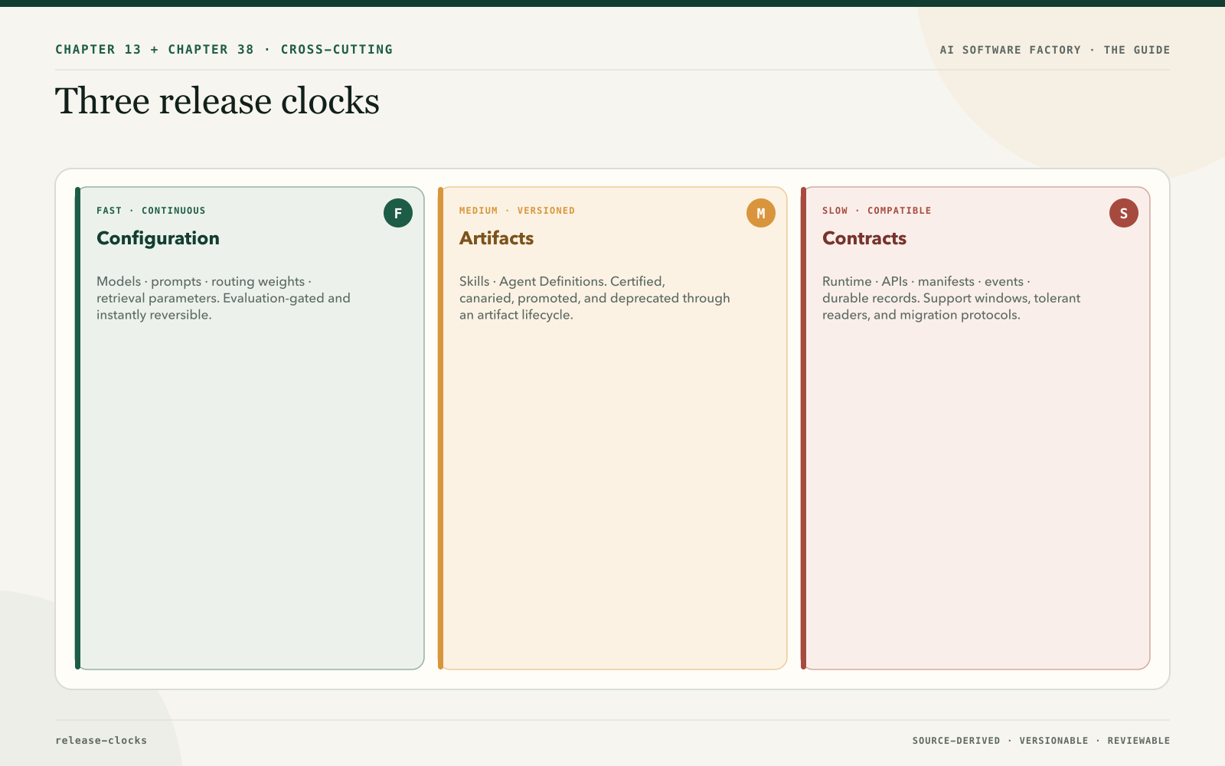
Task: Click the 'MEDIUM · VERSIONED' label
Action: point(517,211)
